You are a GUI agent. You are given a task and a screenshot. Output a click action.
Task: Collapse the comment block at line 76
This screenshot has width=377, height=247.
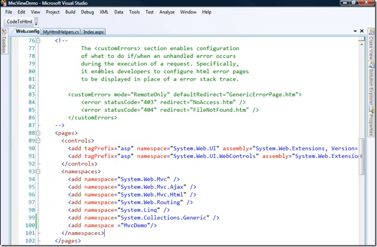[x=38, y=41]
